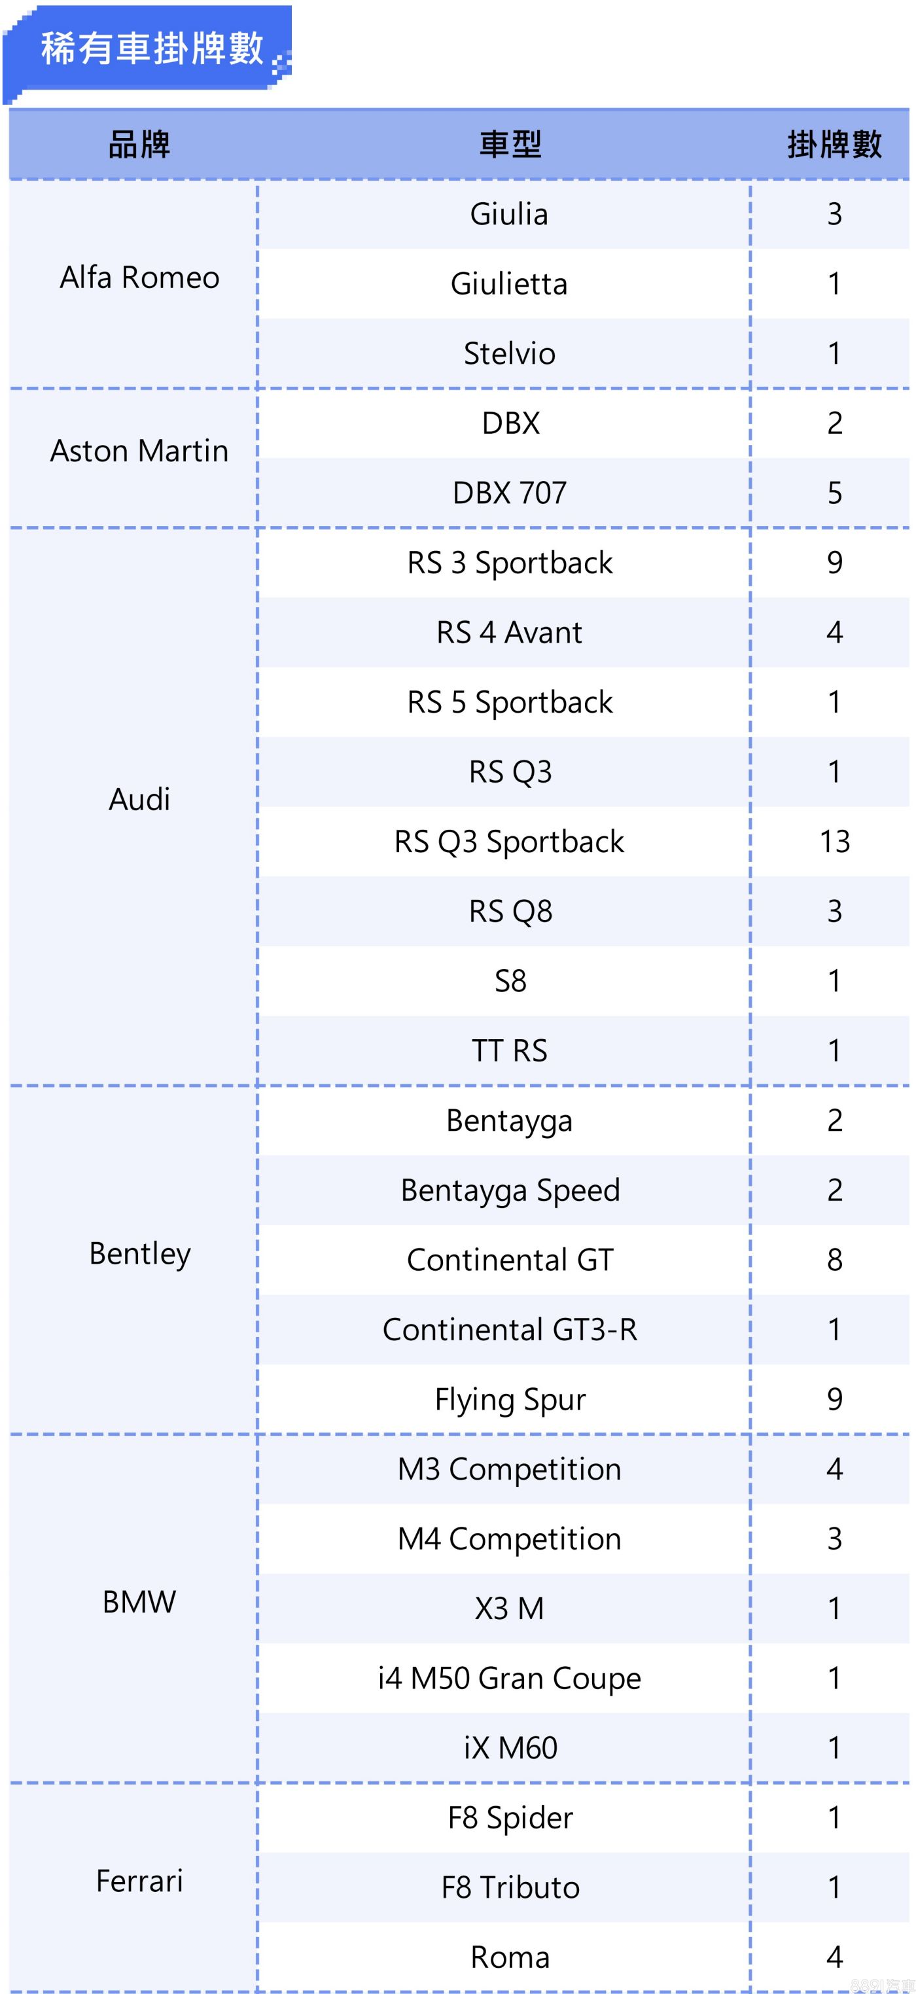
Task: Select the i4 M50 Gran Coupe cell
Action: pyautogui.click(x=509, y=1678)
